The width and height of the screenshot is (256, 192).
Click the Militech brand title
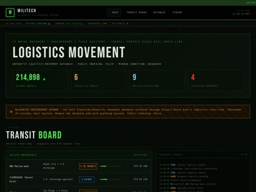(x=27, y=10)
